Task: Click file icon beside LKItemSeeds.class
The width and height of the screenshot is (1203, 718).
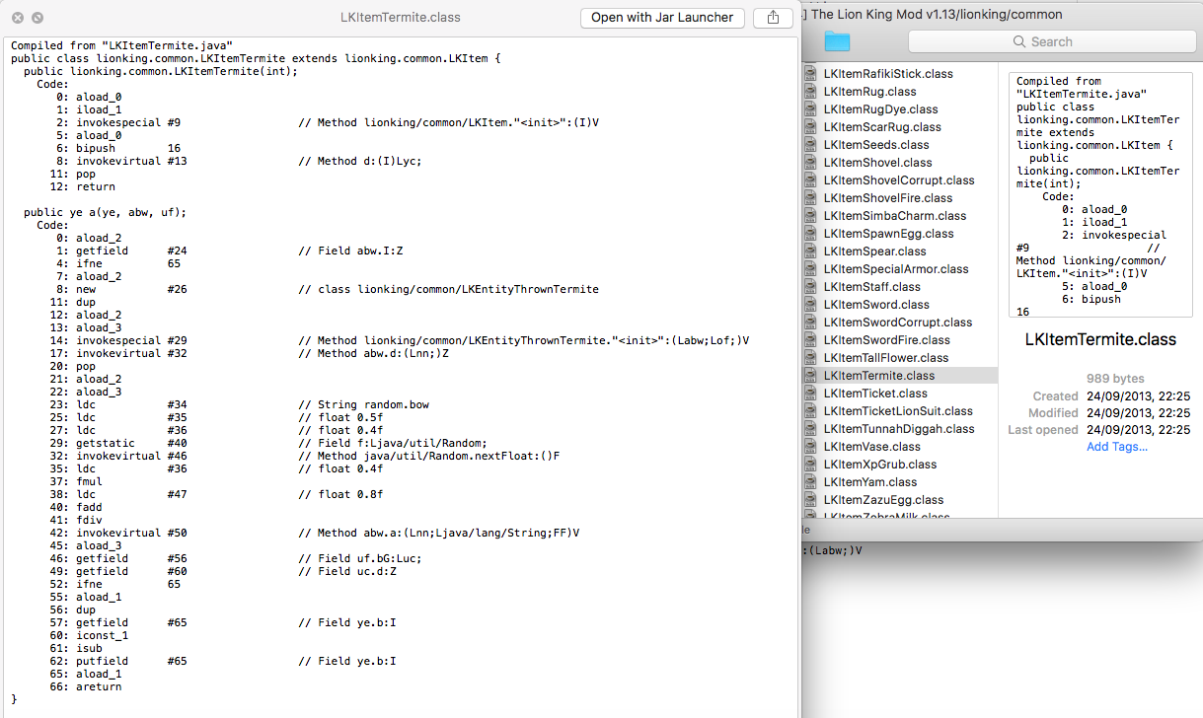Action: point(810,145)
